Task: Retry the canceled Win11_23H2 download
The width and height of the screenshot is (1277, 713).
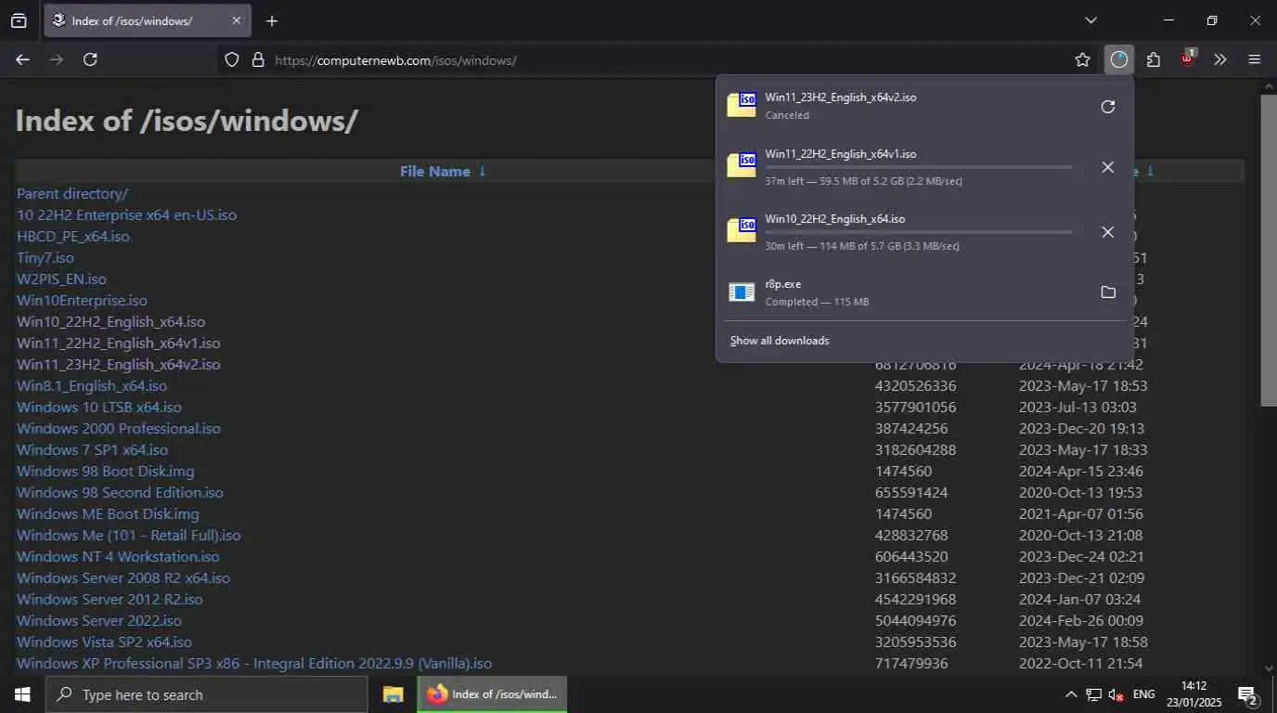Action: [1107, 107]
